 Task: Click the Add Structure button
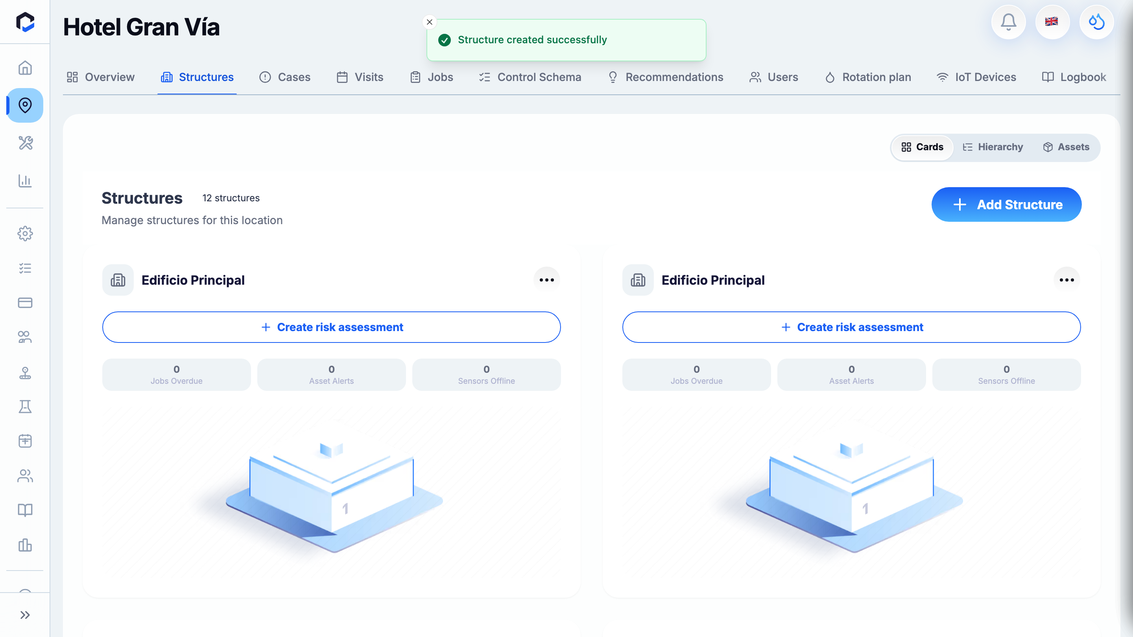click(1006, 204)
